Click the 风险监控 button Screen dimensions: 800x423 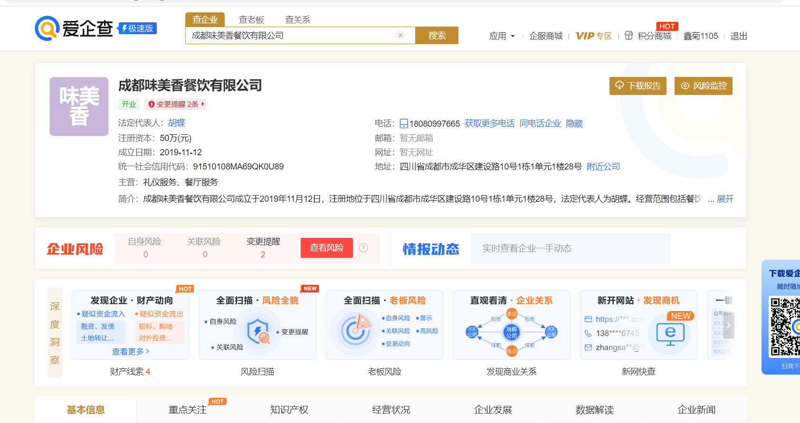704,86
